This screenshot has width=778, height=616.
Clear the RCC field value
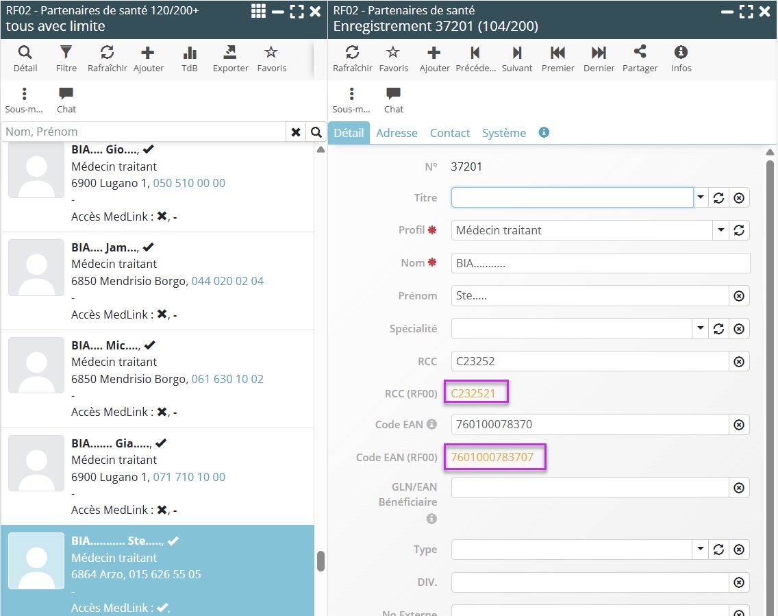click(x=739, y=361)
